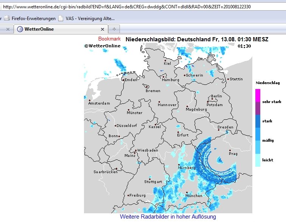This screenshot has height=222, width=286.
Task: Click the ©WetterOnline copyright text on the map
Action: pos(103,46)
